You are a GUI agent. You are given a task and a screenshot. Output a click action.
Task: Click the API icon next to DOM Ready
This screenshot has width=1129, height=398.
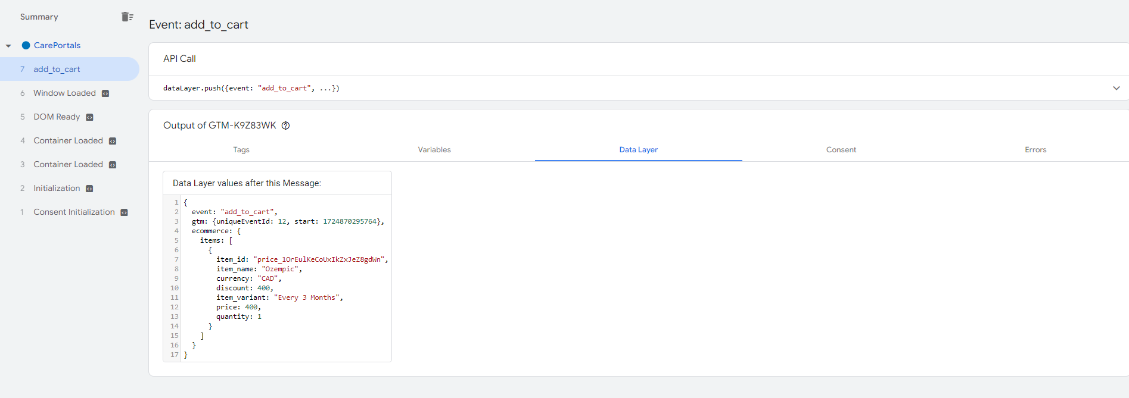coord(89,117)
